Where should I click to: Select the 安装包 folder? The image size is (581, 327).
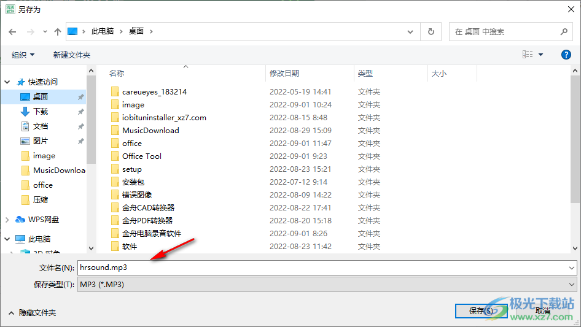[x=133, y=182]
